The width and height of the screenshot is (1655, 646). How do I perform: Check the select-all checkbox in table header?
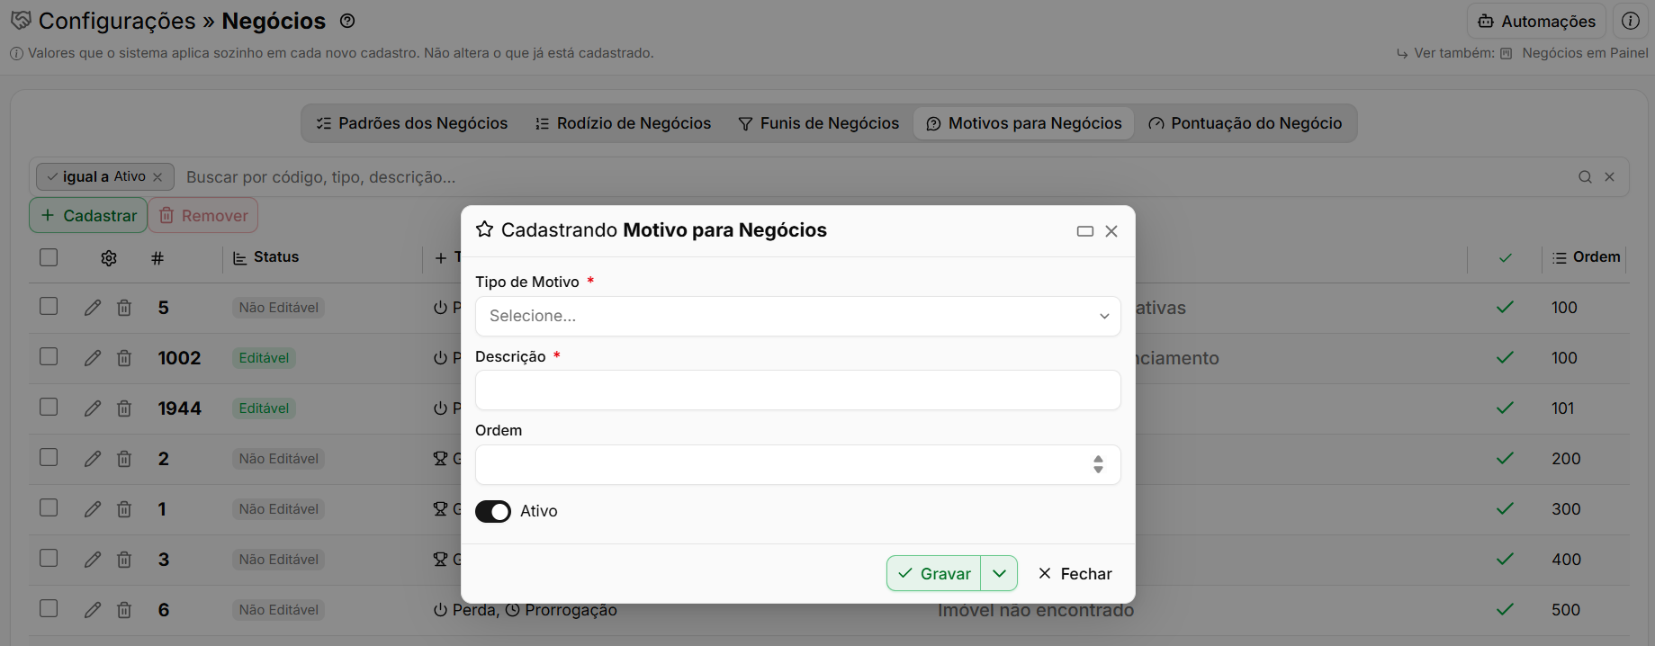(x=49, y=257)
